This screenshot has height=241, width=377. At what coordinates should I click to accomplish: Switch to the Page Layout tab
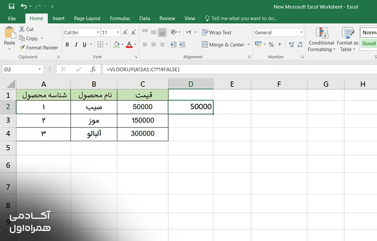87,19
